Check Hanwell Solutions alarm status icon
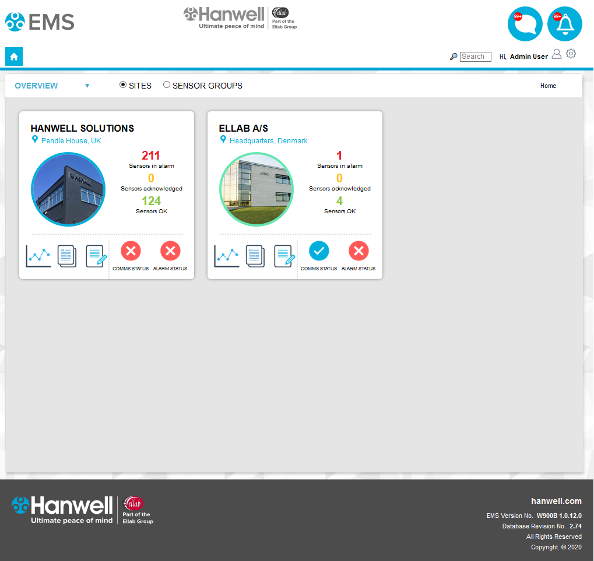Image resolution: width=594 pixels, height=561 pixels. [170, 250]
